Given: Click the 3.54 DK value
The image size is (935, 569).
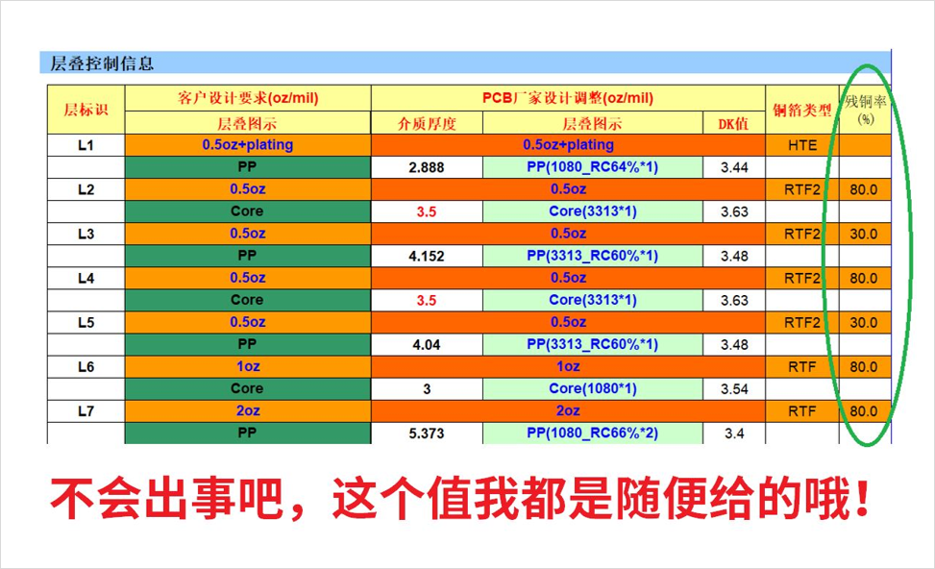Looking at the screenshot, I should pyautogui.click(x=734, y=389).
